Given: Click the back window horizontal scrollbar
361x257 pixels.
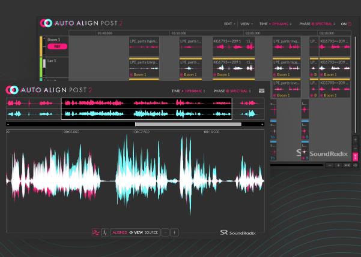Looking at the screenshot, I should 297,165.
